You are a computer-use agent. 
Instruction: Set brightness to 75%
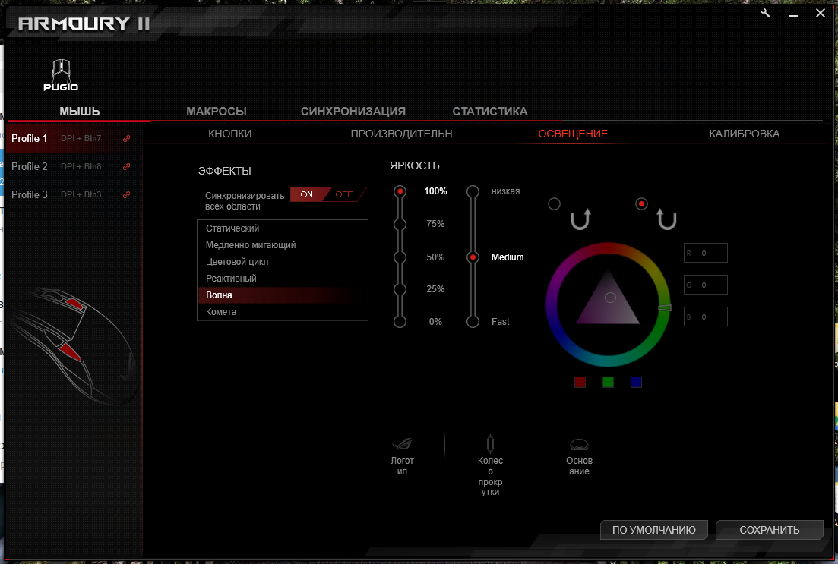pyautogui.click(x=400, y=225)
